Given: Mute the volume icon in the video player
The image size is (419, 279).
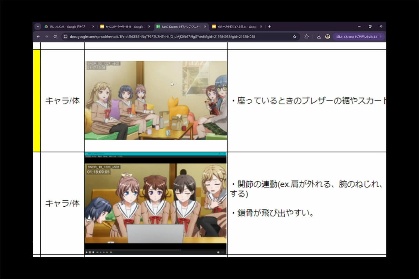Looking at the screenshot, I should pos(218,252).
